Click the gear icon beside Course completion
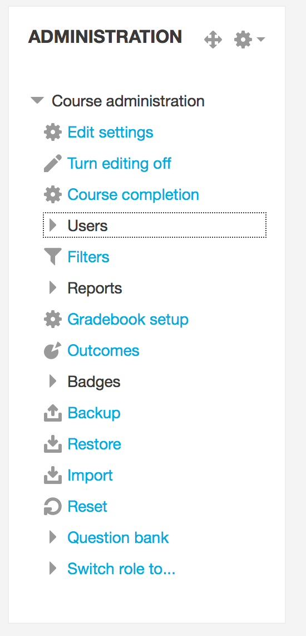Screen dimensions: 306x636 point(53,195)
